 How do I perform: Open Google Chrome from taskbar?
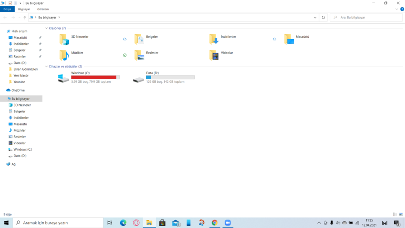click(x=214, y=223)
